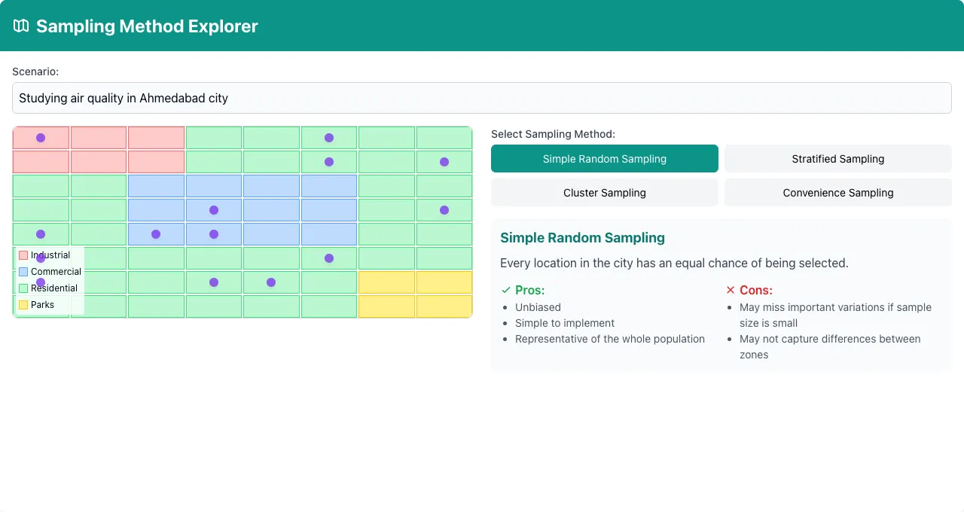Click the 'Cons:' heading
The height and width of the screenshot is (512, 964).
pos(756,290)
